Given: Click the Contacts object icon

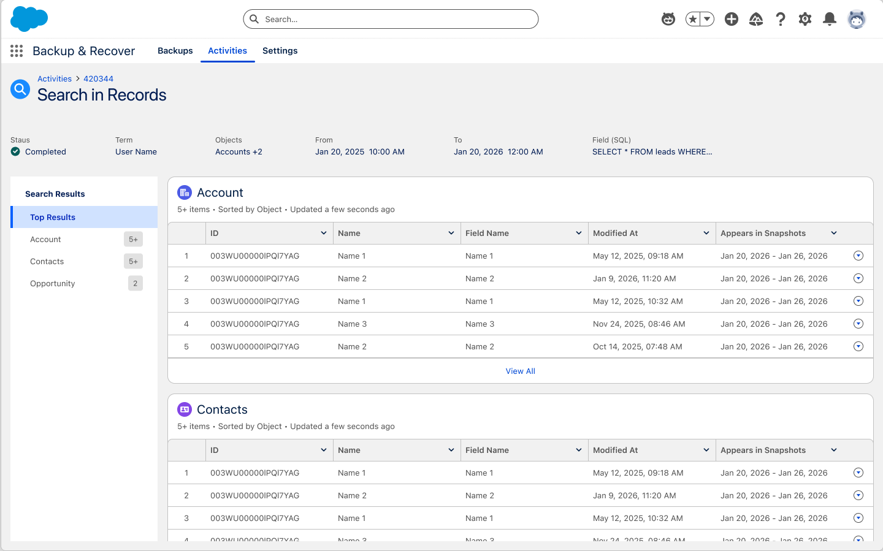Looking at the screenshot, I should 185,409.
